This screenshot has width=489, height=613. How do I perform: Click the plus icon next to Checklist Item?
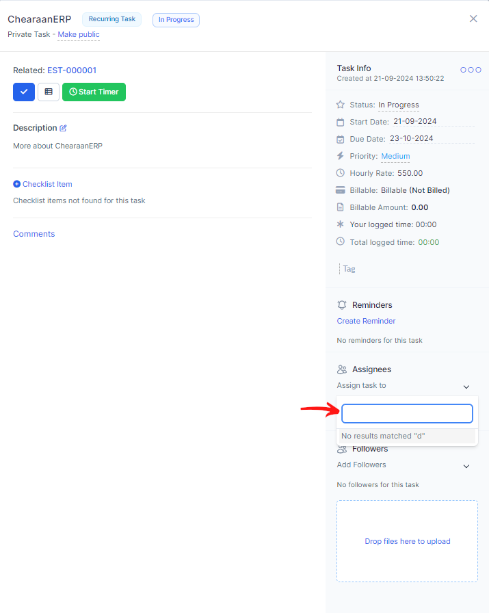(17, 184)
